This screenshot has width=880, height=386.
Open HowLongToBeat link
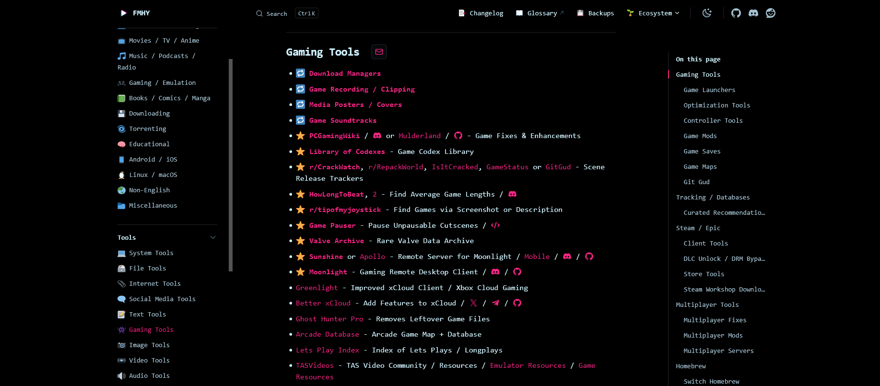(337, 194)
